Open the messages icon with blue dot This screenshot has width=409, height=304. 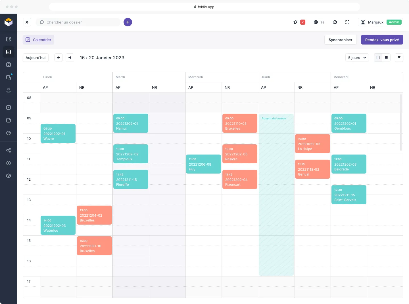click(9, 77)
